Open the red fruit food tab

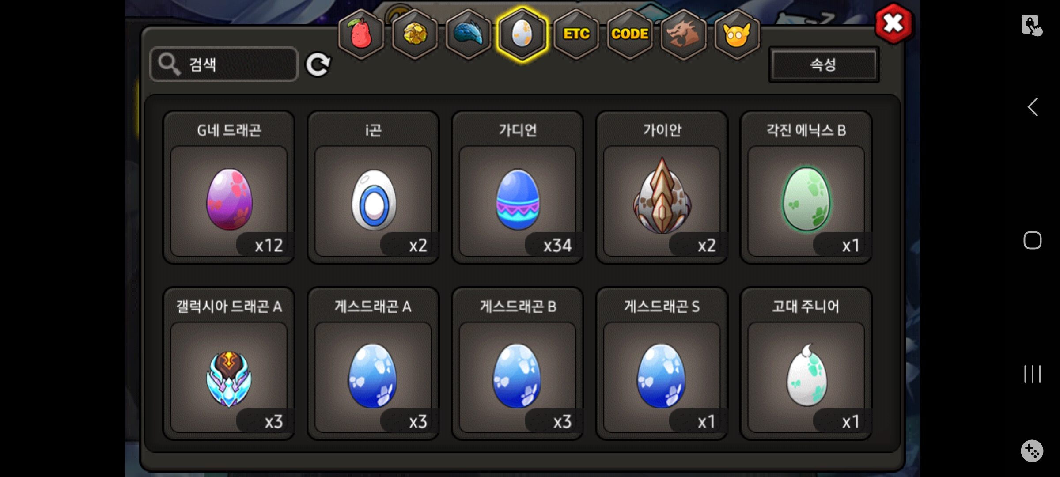(361, 34)
